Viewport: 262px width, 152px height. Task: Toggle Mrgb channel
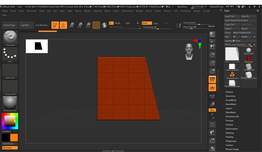117,23
